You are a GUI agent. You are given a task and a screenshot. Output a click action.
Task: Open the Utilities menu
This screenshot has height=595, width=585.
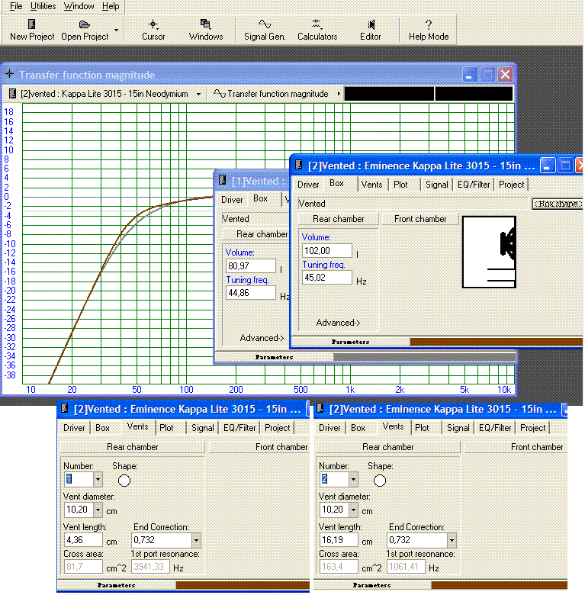click(x=43, y=6)
